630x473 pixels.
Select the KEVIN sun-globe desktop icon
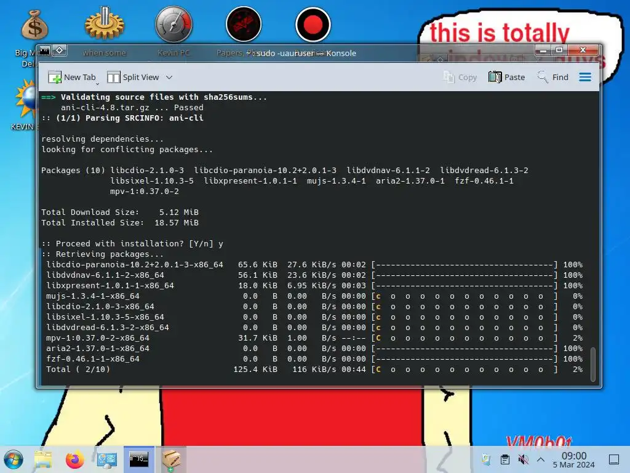26,99
